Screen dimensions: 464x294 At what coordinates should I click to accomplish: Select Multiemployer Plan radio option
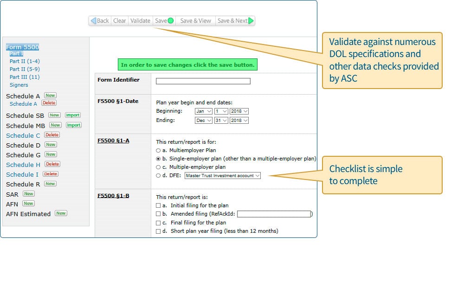click(x=158, y=151)
